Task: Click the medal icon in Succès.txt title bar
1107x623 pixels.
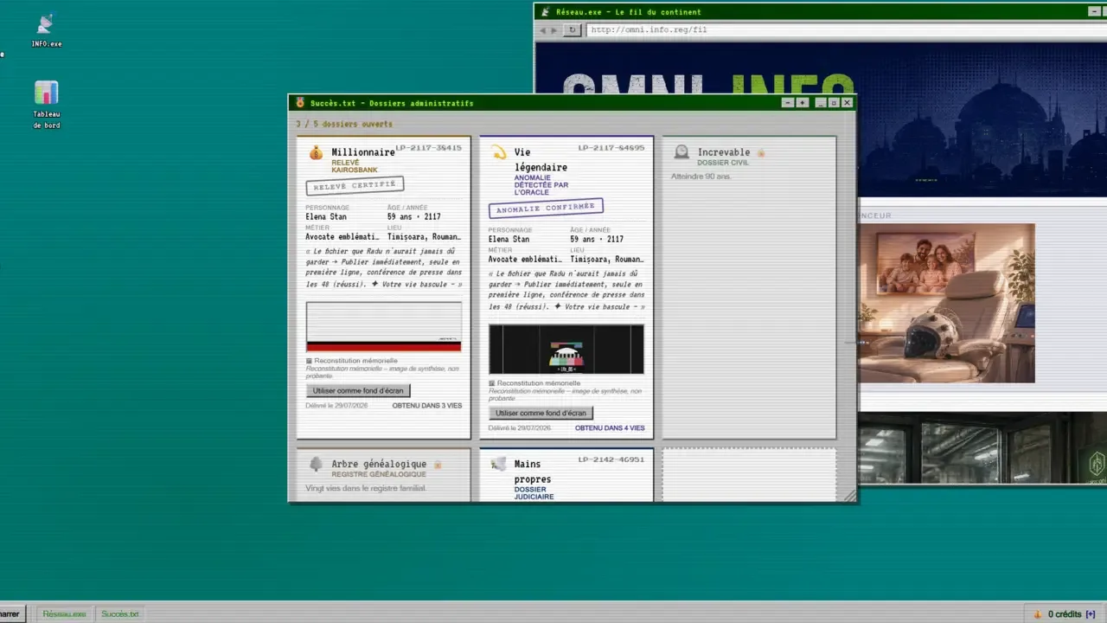Action: (300, 103)
